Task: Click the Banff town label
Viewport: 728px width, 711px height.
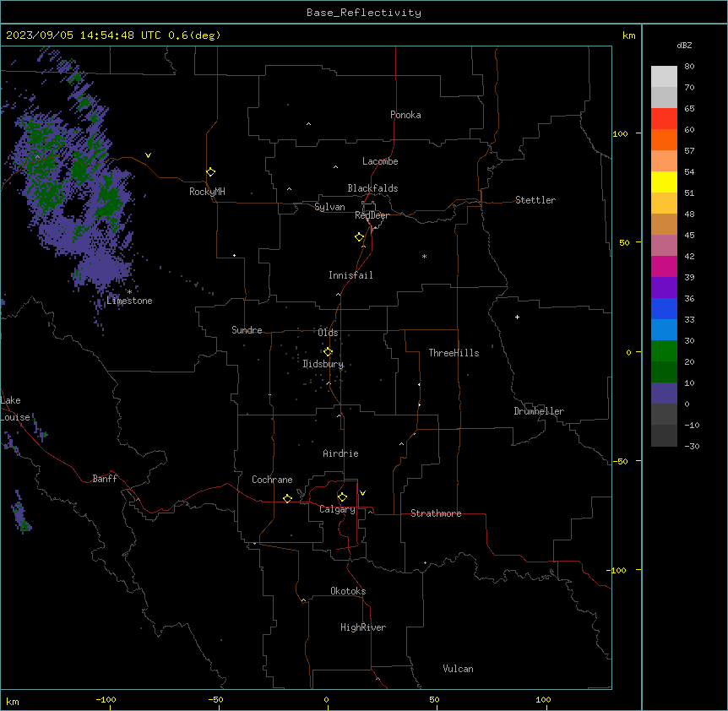Action: tap(105, 479)
